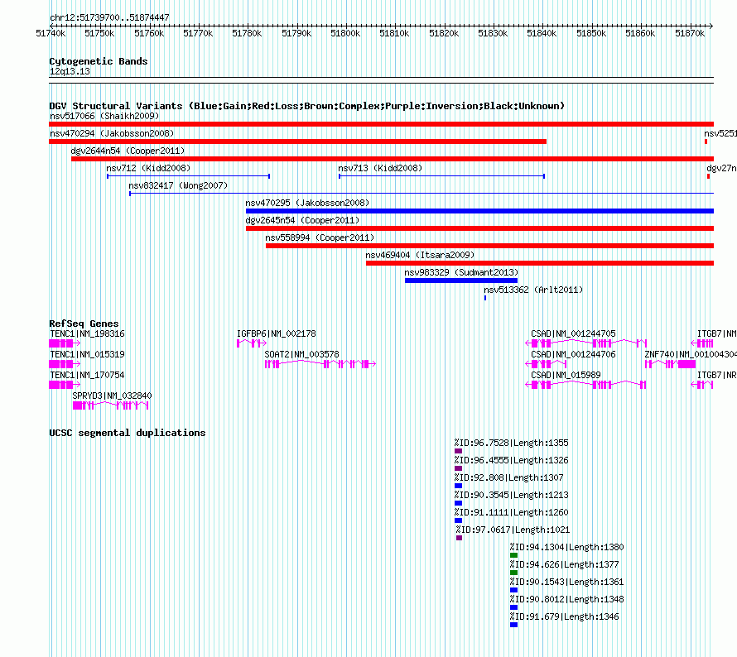The width and height of the screenshot is (737, 657).
Task: Click the purple duplication box %ID:96.7528 Length:1355
Action: 458,451
